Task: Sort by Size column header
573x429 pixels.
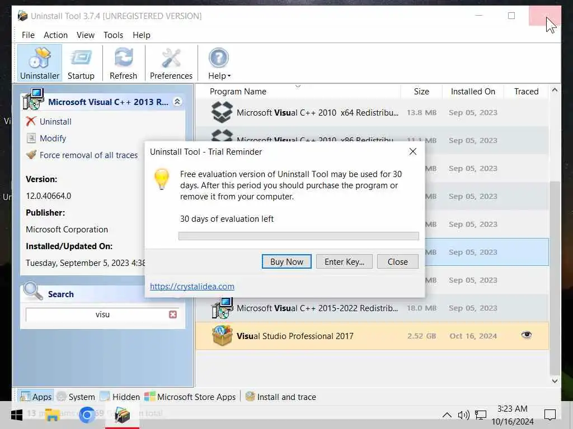Action: point(421,92)
